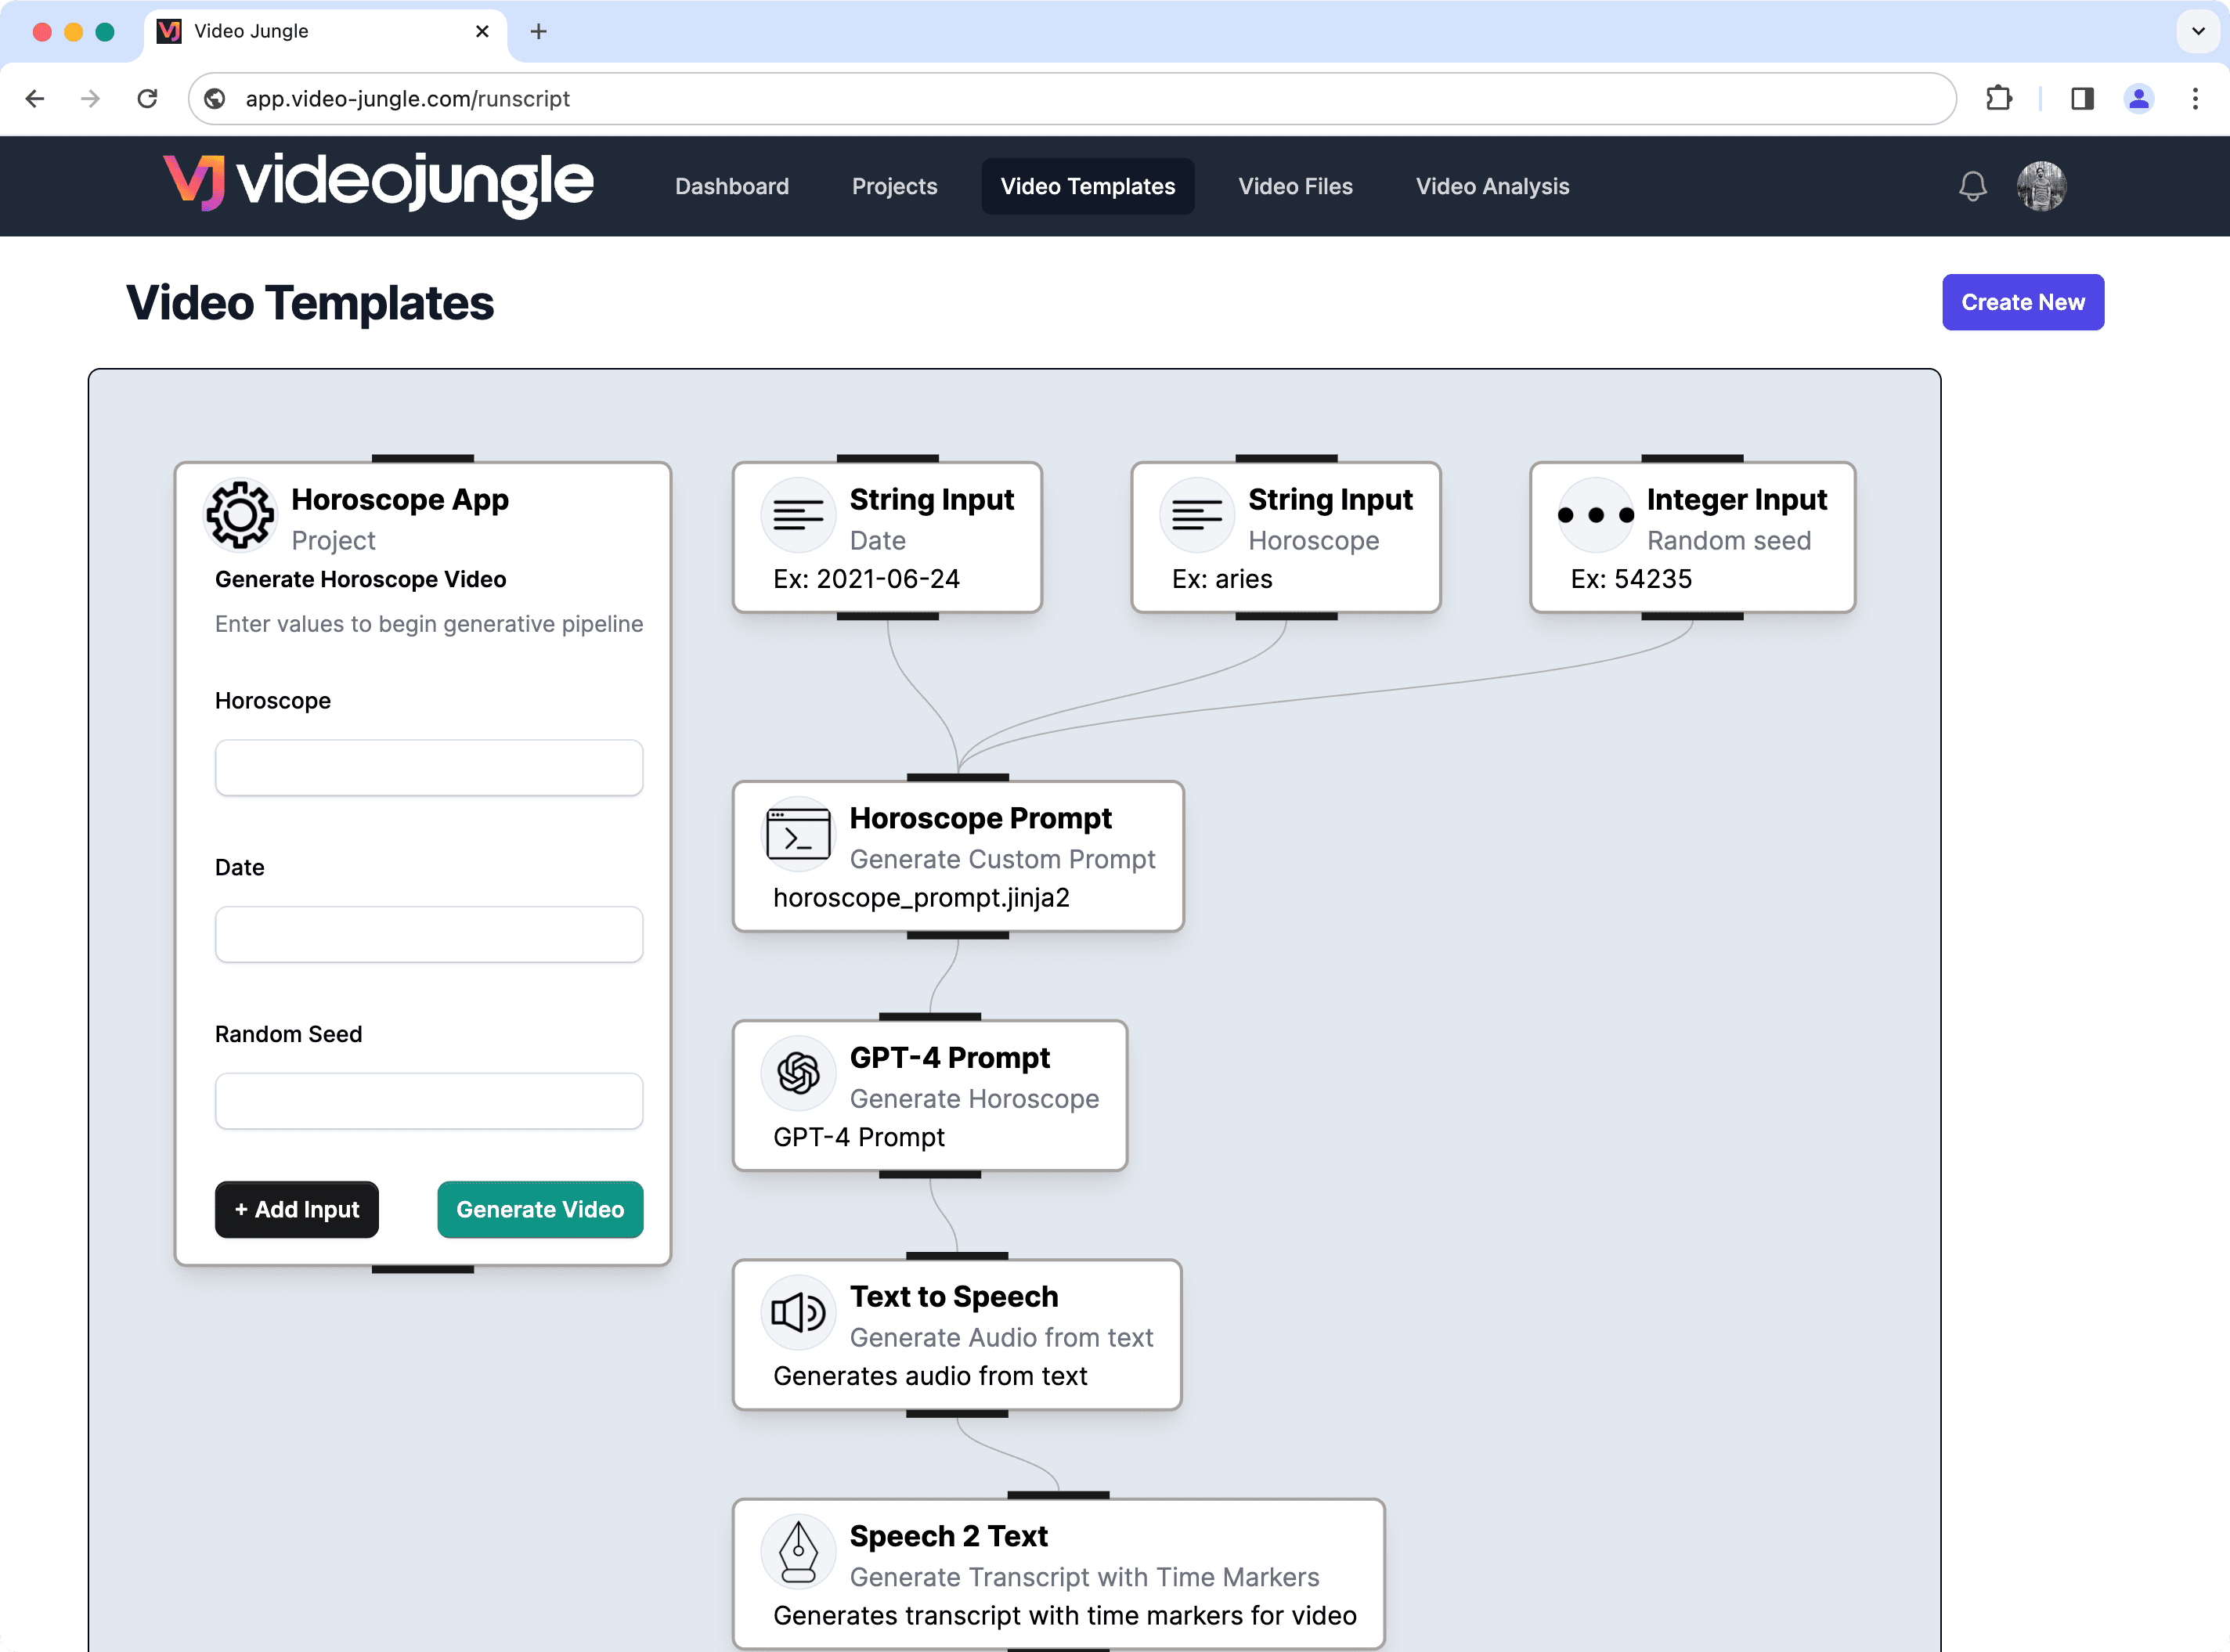Screen dimensions: 2230x1652
Task: Click the Text to Speech speaker icon
Action: tap(798, 1312)
